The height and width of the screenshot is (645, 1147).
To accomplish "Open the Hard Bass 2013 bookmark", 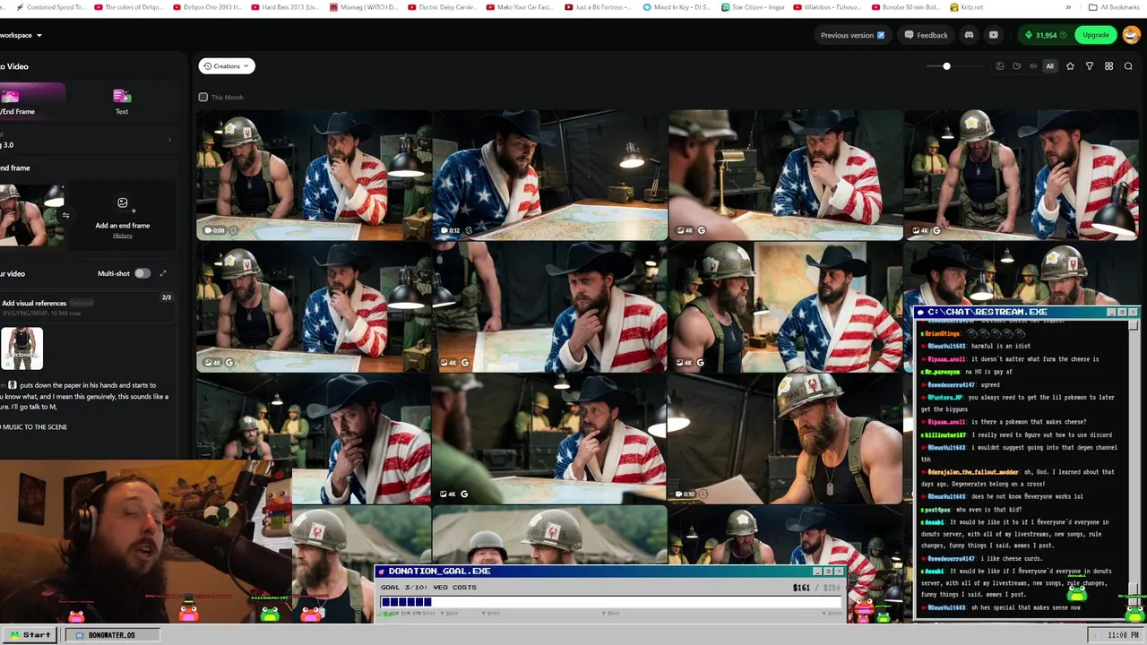I will click(x=285, y=7).
